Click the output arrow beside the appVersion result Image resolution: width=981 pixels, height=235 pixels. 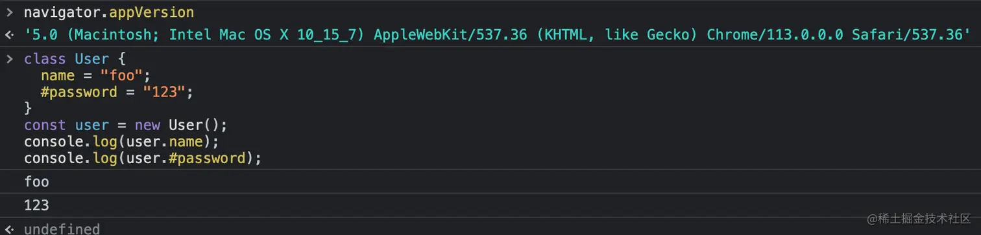[x=9, y=34]
